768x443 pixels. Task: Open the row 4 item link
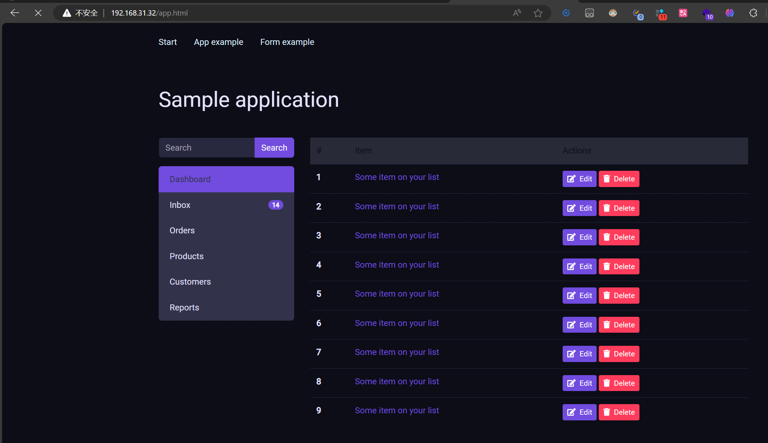pos(397,265)
